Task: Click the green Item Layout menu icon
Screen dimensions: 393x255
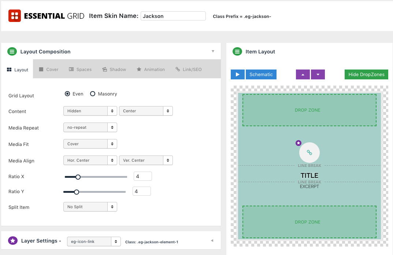Action: pyautogui.click(x=237, y=52)
